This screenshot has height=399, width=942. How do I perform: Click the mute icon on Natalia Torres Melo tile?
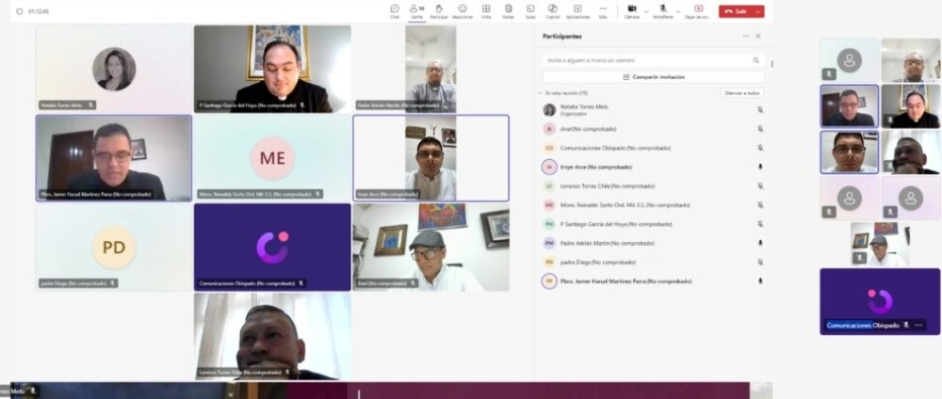coord(90,105)
